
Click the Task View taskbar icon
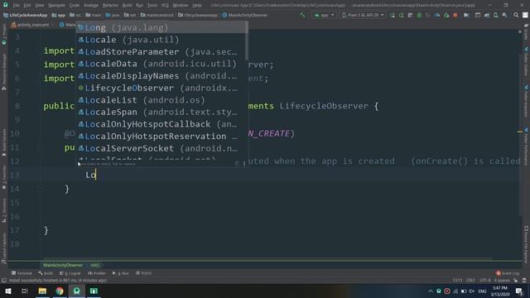click(x=25, y=291)
